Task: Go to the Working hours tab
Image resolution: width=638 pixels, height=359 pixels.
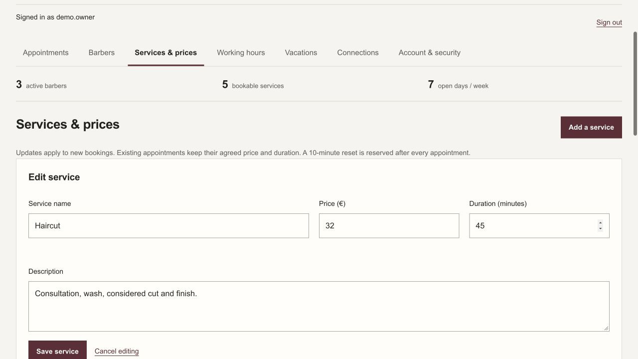Action: pyautogui.click(x=241, y=52)
